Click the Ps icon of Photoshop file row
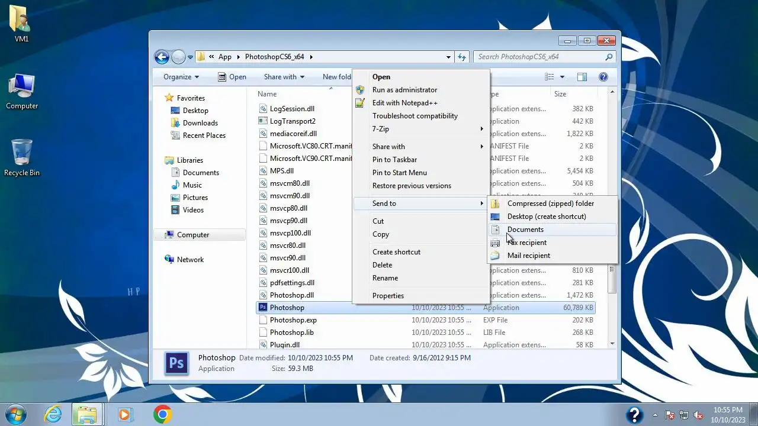Screen dimensions: 758x426 tap(264, 308)
